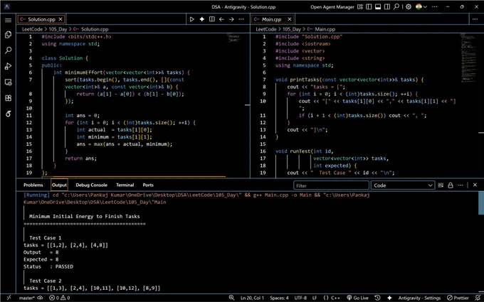The image size is (484, 302).
Task: Open the Extensions view
Action: [8, 98]
